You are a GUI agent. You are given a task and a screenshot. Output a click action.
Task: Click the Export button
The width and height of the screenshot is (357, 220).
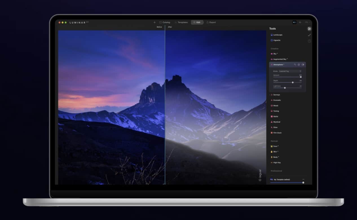[x=211, y=23]
